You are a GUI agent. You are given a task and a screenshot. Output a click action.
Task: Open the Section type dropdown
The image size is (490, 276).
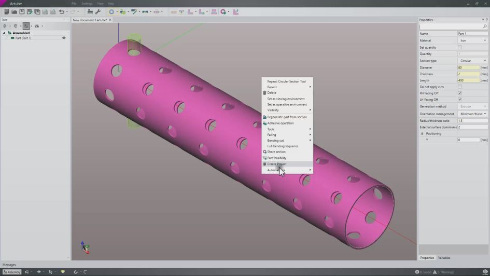[472, 61]
